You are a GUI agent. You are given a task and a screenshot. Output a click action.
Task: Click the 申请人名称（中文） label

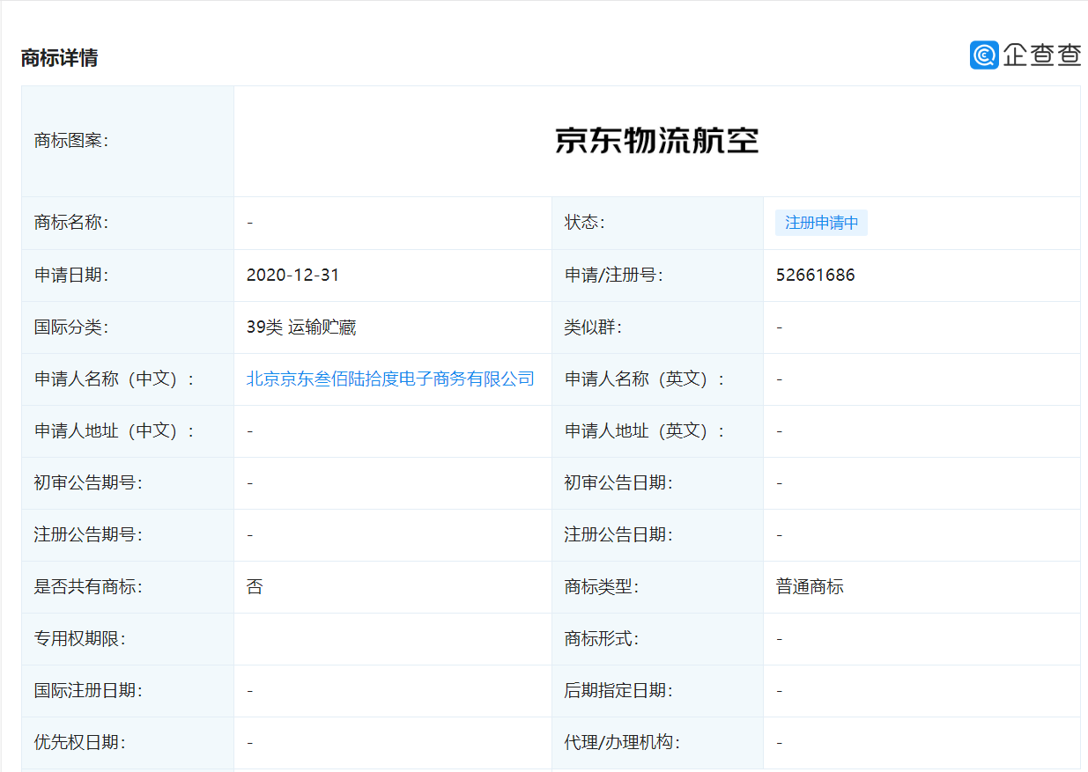pyautogui.click(x=115, y=379)
